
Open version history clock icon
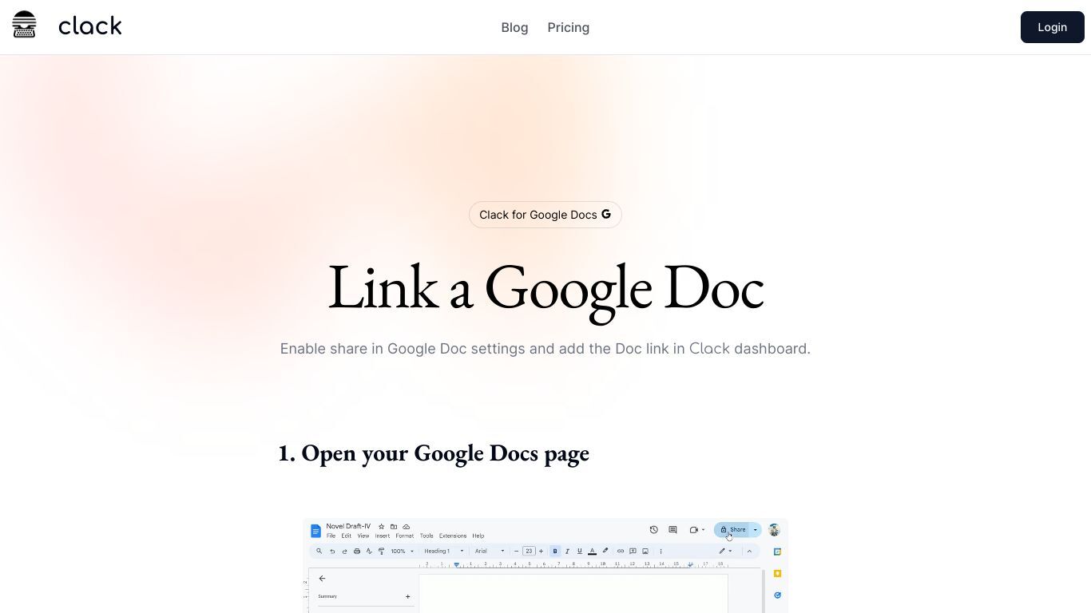(653, 530)
